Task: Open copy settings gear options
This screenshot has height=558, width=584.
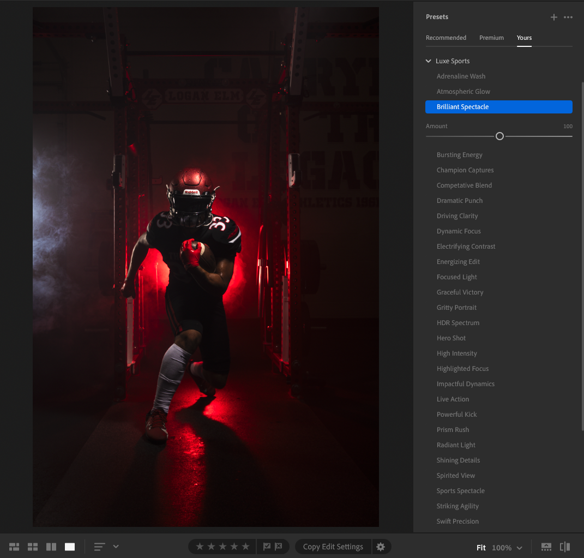Action: [381, 547]
